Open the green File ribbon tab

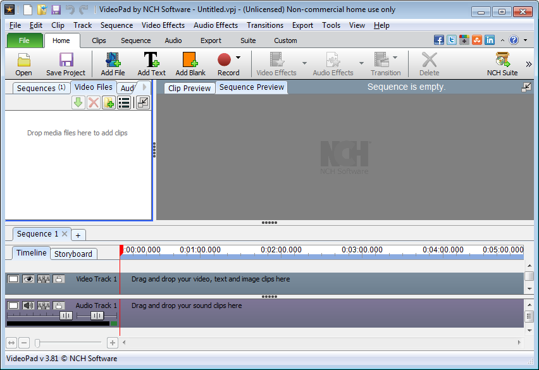tap(24, 40)
